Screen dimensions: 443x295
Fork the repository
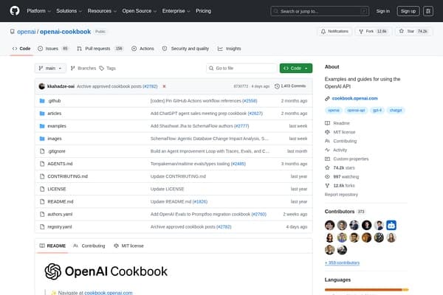click(x=373, y=31)
